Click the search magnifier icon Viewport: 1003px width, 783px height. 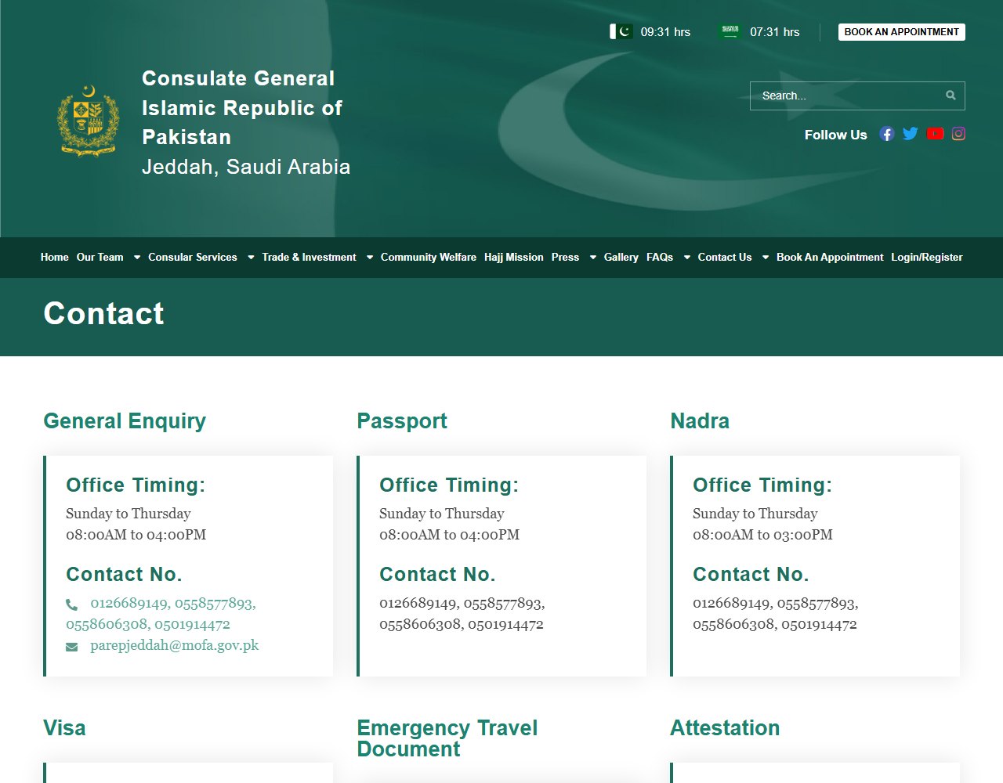click(x=950, y=96)
